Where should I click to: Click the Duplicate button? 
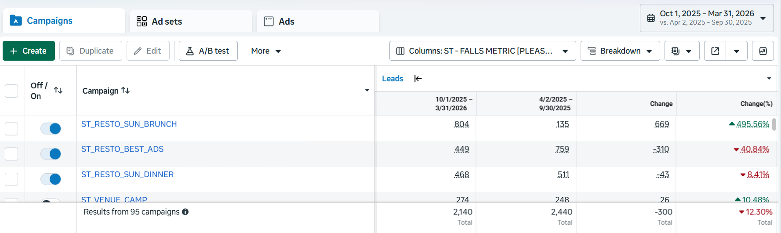(x=91, y=51)
